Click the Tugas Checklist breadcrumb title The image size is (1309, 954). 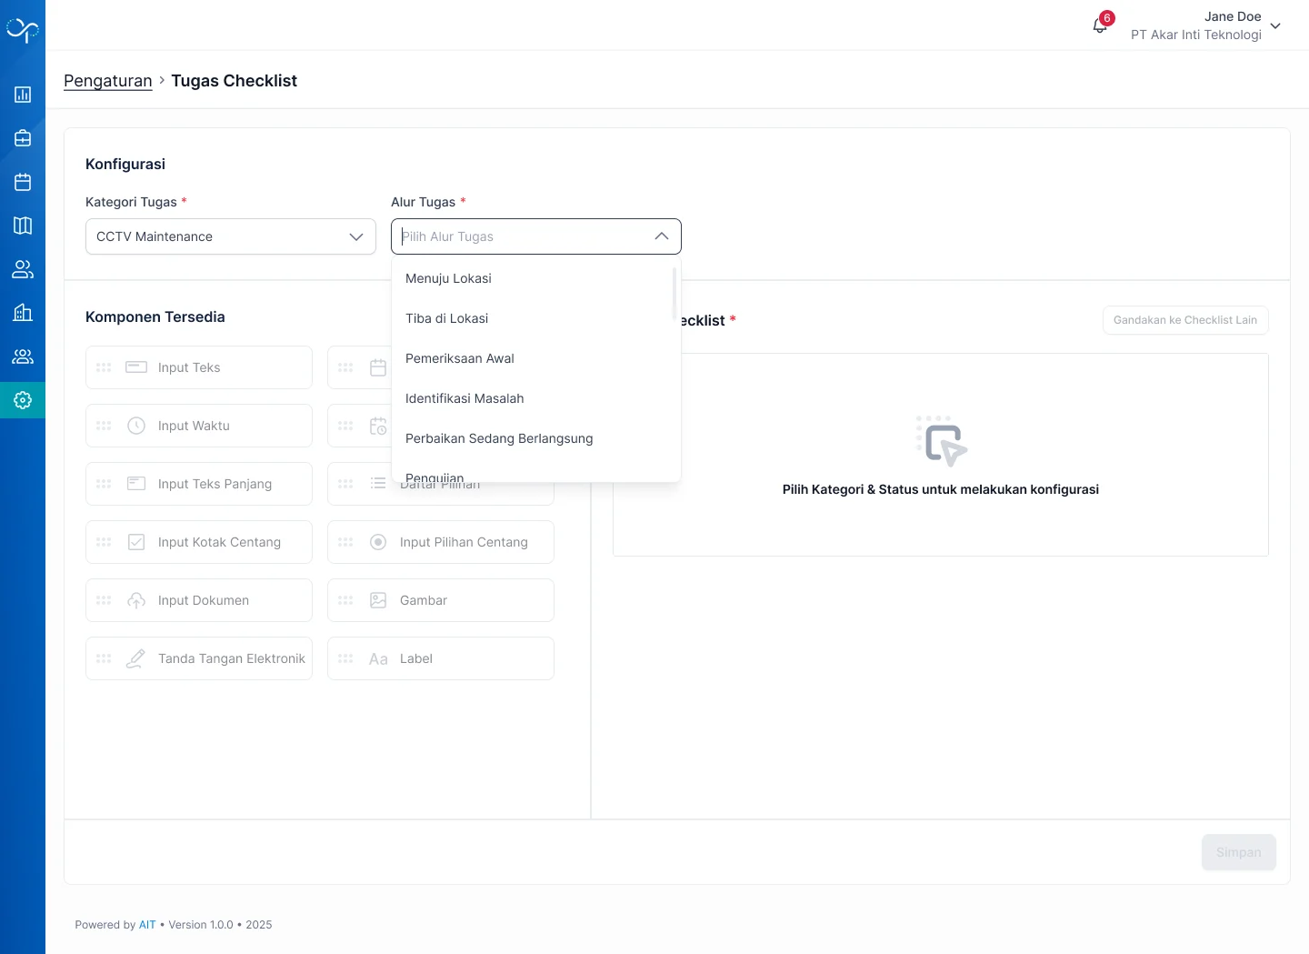point(235,81)
